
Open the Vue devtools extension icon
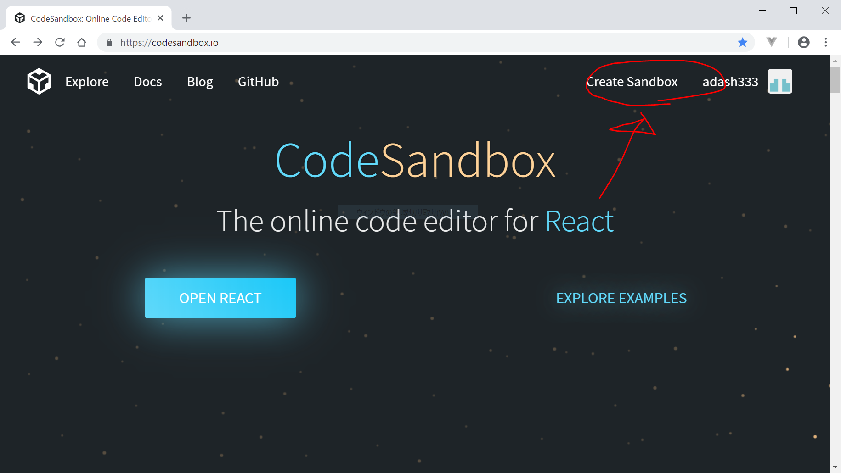[x=772, y=42]
